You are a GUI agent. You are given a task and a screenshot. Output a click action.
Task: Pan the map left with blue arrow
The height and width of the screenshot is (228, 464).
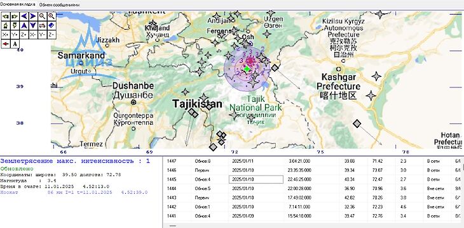24,16
